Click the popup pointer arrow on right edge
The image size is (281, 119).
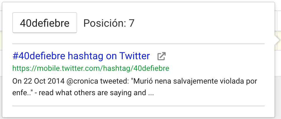pos(277,41)
